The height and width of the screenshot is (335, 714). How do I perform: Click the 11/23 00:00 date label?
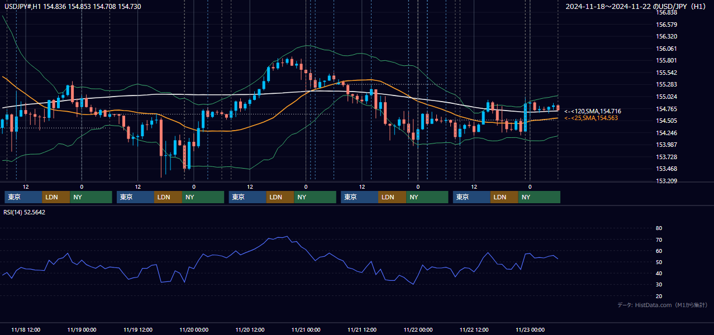[530, 330]
